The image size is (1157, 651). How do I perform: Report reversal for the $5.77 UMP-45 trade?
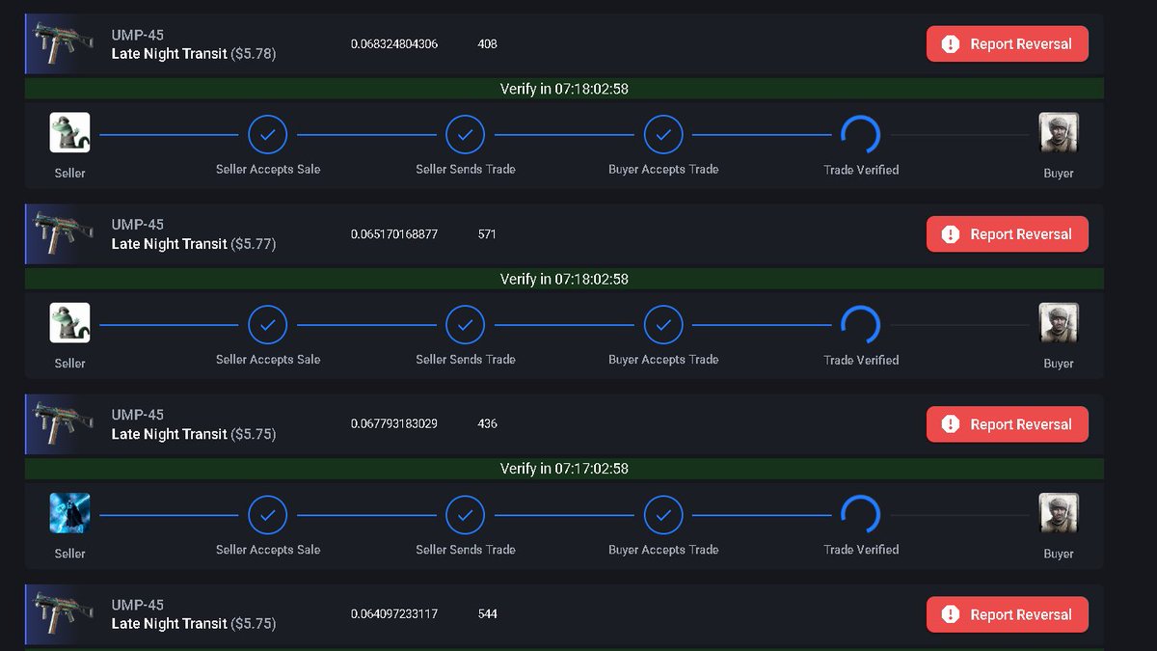pyautogui.click(x=1008, y=234)
